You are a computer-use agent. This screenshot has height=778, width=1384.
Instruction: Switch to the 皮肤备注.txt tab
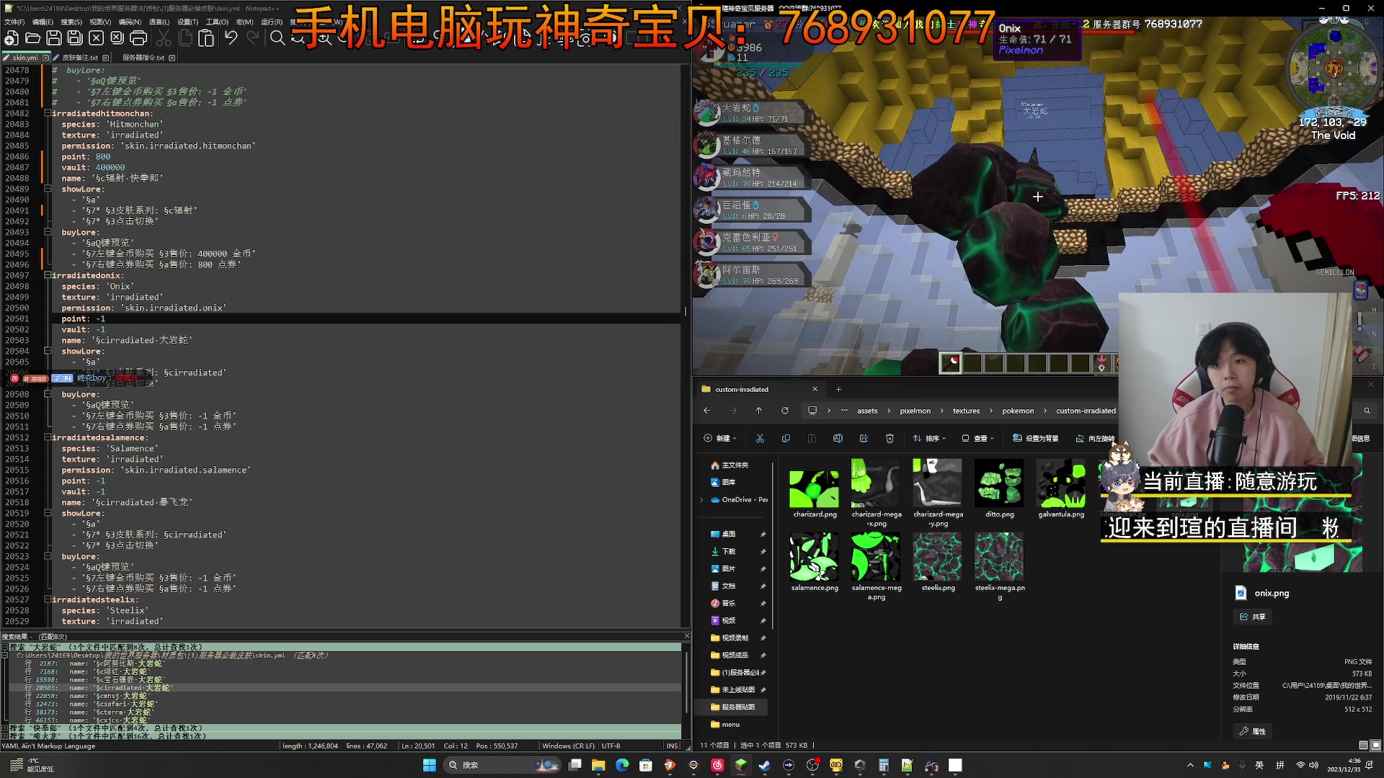[x=79, y=58]
